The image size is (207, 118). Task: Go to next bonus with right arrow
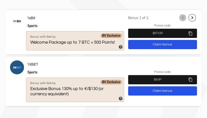tap(192, 18)
